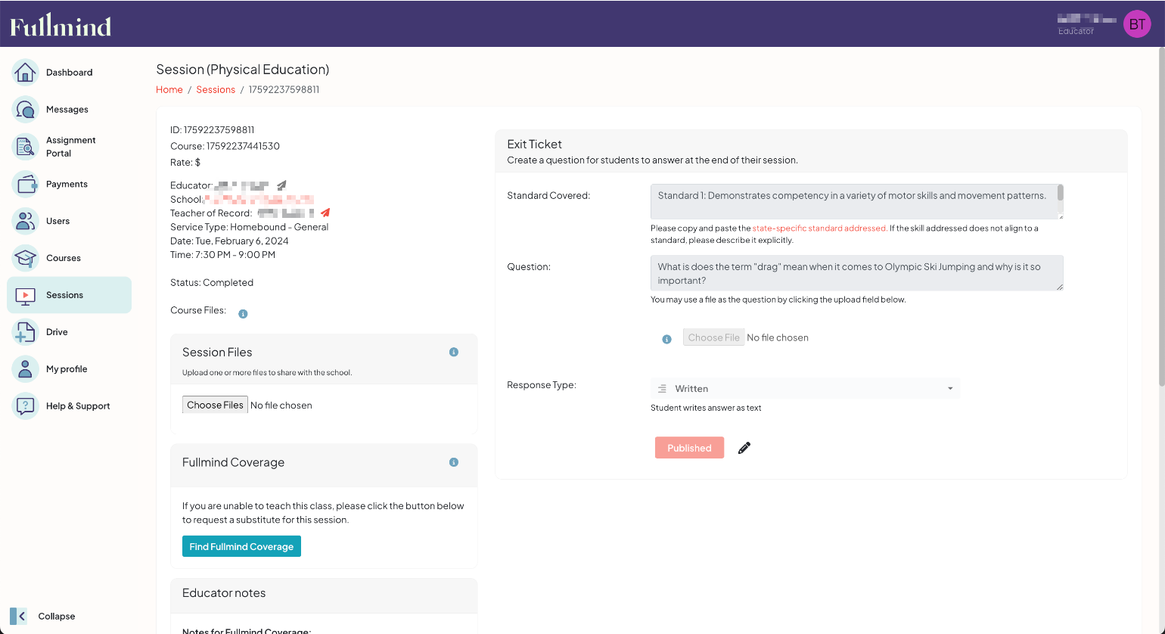Open the Dashboard page
The image size is (1165, 634).
(x=69, y=73)
